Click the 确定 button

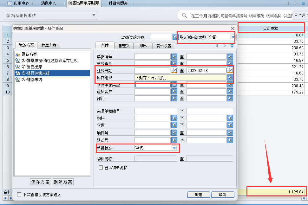click(x=199, y=195)
